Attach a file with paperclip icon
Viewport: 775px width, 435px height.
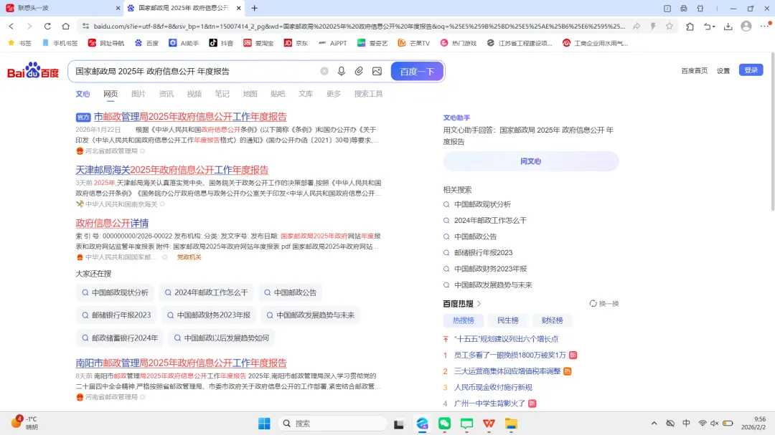[x=359, y=71]
